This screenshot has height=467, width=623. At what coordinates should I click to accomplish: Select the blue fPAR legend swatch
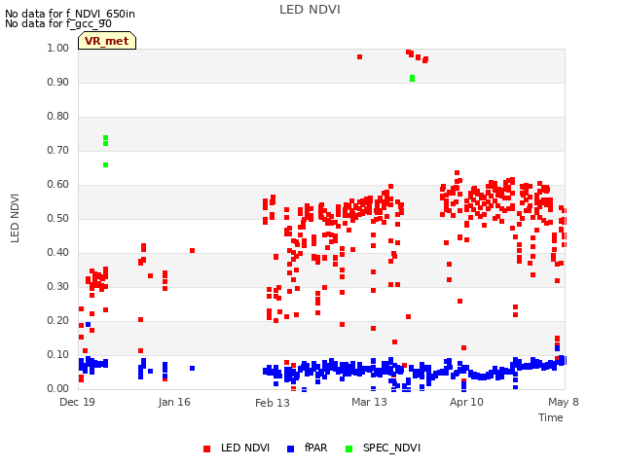click(290, 449)
